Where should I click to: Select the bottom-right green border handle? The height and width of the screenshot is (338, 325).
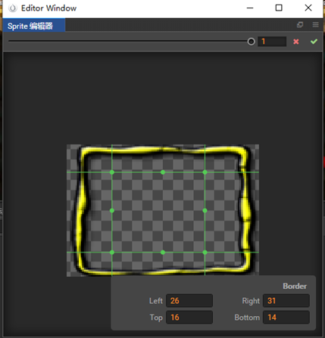pyautogui.click(x=205, y=252)
